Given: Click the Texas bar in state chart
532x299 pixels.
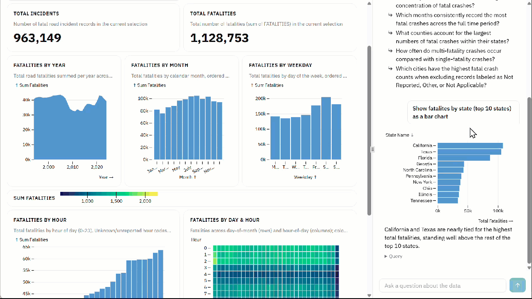Looking at the screenshot, I should tap(469, 152).
